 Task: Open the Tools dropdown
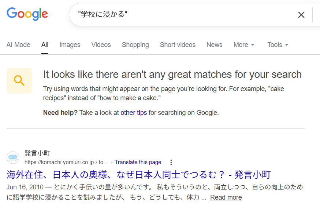click(x=278, y=45)
